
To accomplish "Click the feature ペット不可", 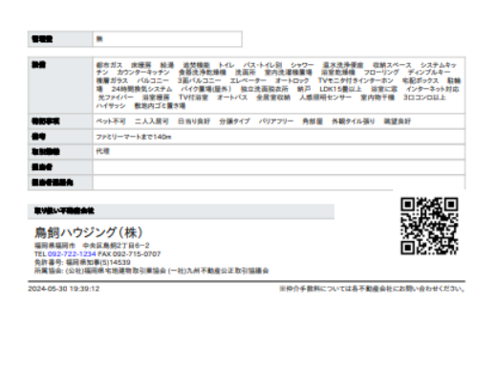I will 111,121.
